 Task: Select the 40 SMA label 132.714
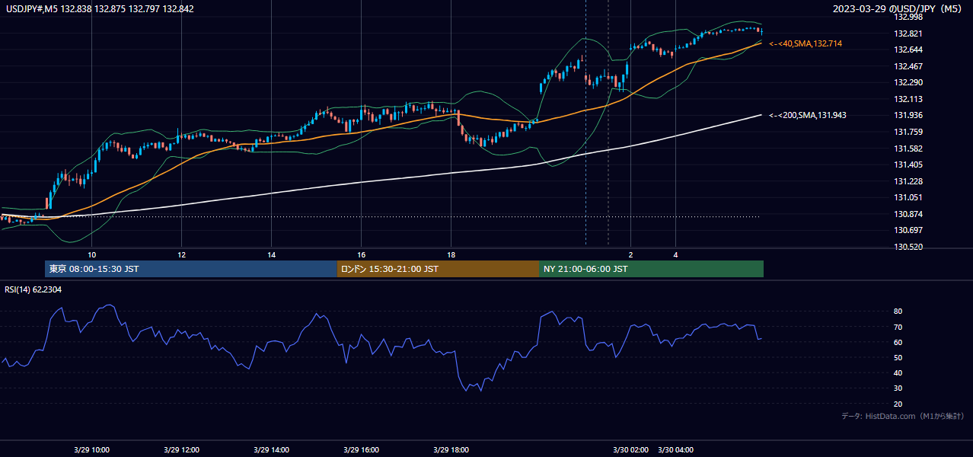pyautogui.click(x=806, y=44)
